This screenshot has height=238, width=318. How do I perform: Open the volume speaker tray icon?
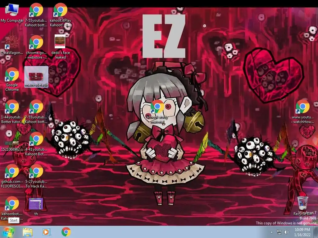click(x=287, y=232)
